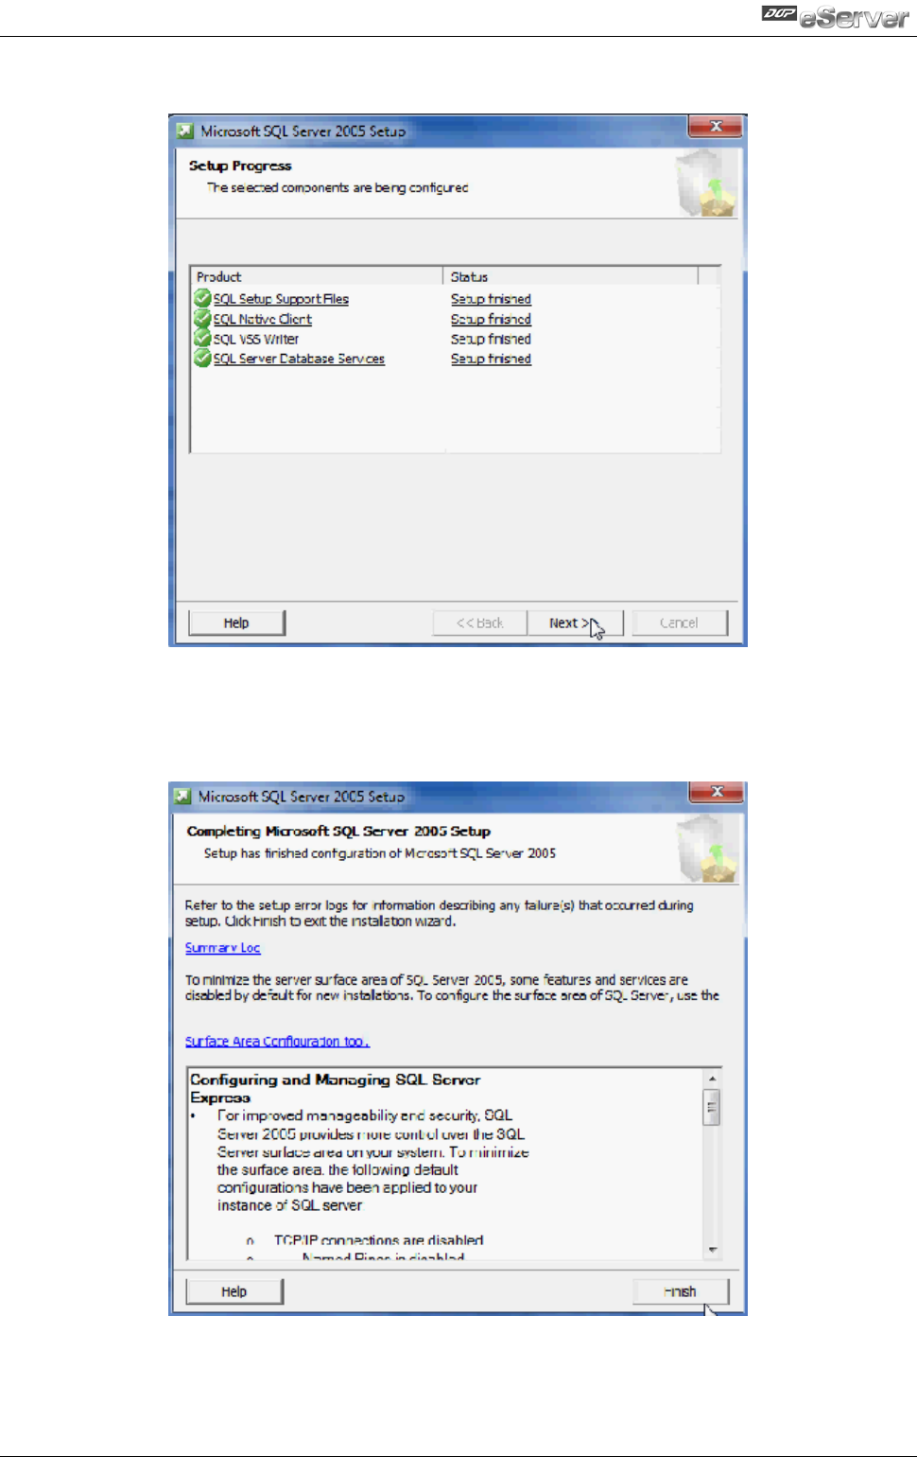Click the title bar icon of Setup Progress window
Image resolution: width=917 pixels, height=1457 pixels.
click(184, 132)
